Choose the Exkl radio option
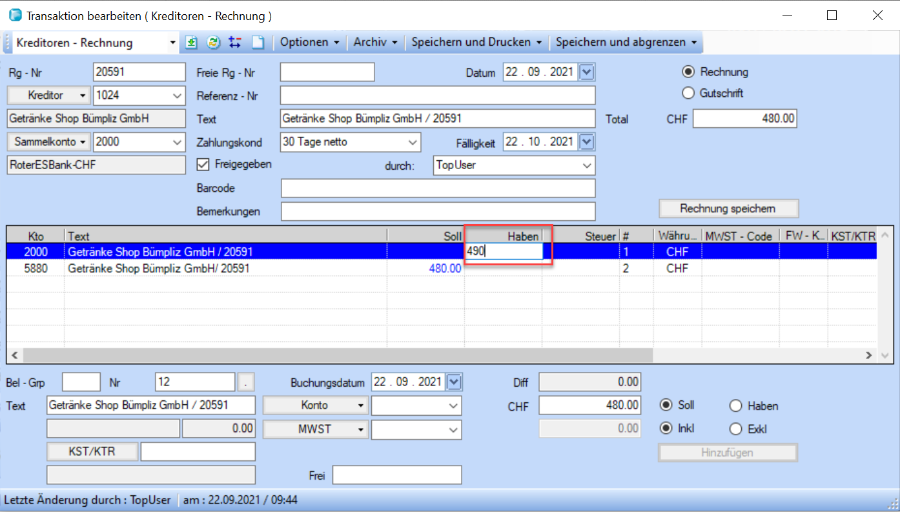This screenshot has height=512, width=900. coord(735,429)
